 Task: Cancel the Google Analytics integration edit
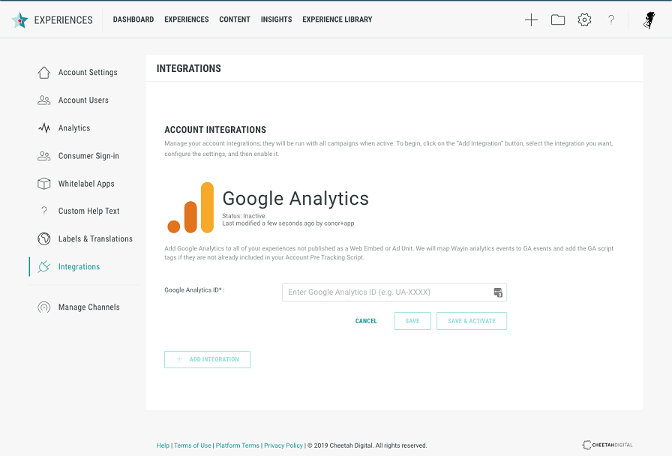[x=366, y=321]
